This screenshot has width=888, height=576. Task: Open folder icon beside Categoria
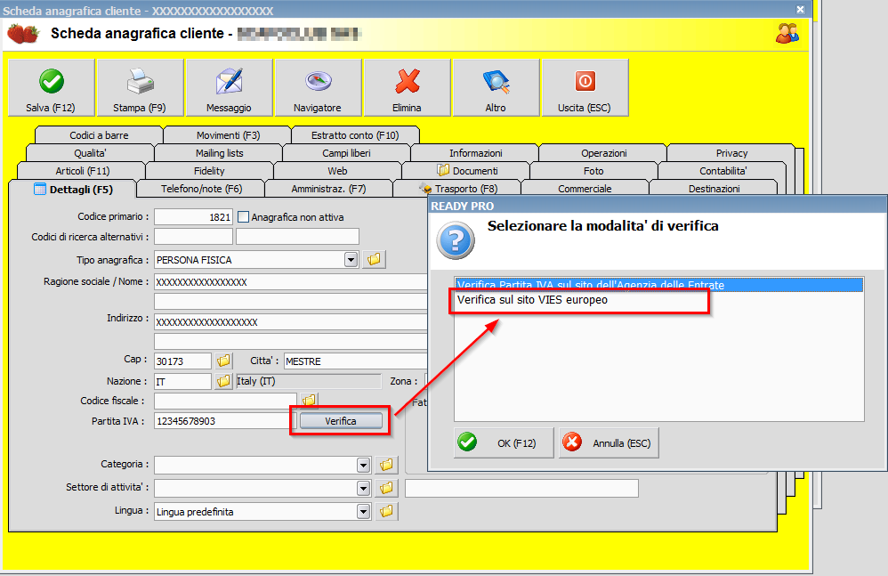pyautogui.click(x=386, y=465)
